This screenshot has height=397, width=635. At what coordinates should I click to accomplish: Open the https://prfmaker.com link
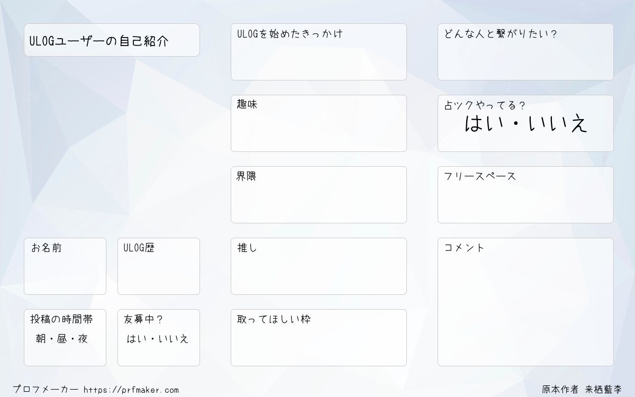[x=131, y=390]
